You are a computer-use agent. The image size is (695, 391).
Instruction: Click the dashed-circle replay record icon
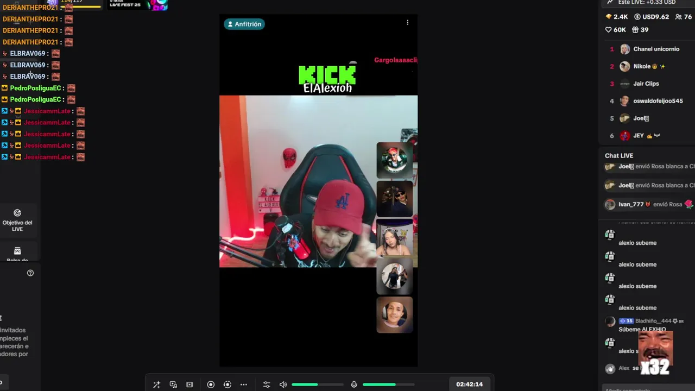click(228, 384)
